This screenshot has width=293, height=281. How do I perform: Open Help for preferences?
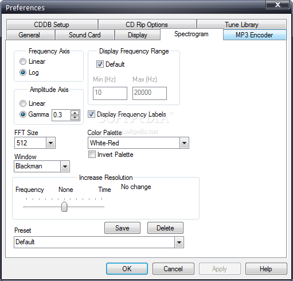coord(266,269)
